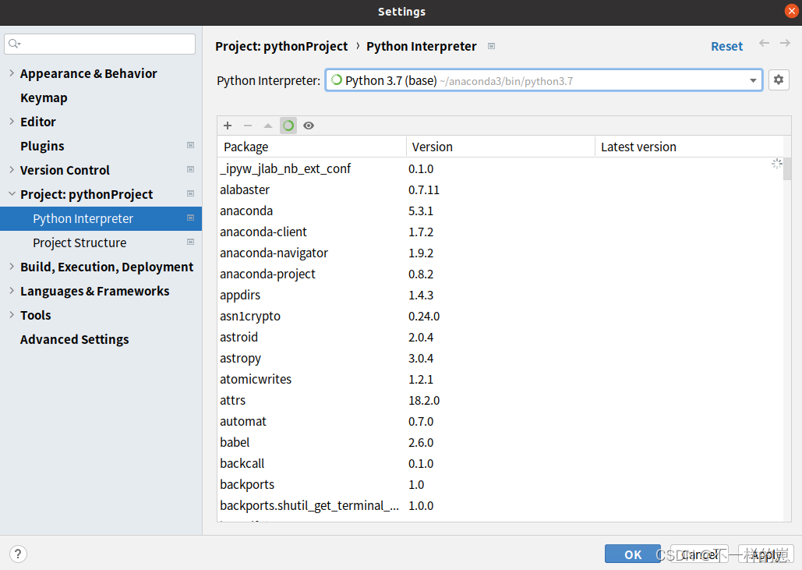The height and width of the screenshot is (570, 802).
Task: Select the anaconda package row
Action: [500, 211]
